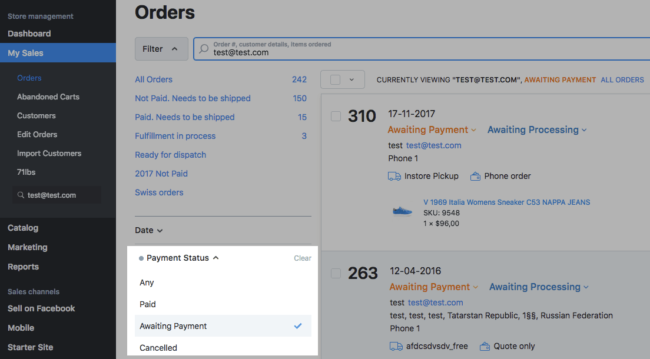Click the Instore Pickup truck icon
650x359 pixels.
[x=394, y=176]
